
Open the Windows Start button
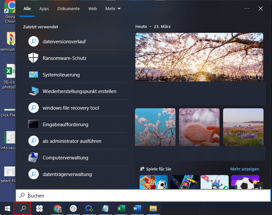[x=7, y=208]
